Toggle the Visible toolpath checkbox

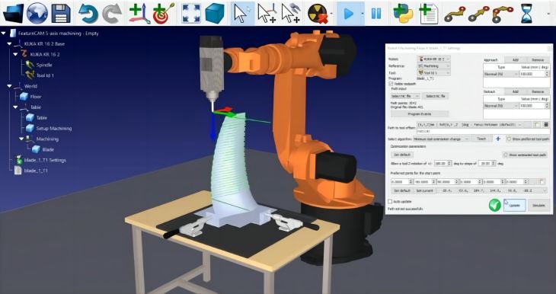coord(391,84)
